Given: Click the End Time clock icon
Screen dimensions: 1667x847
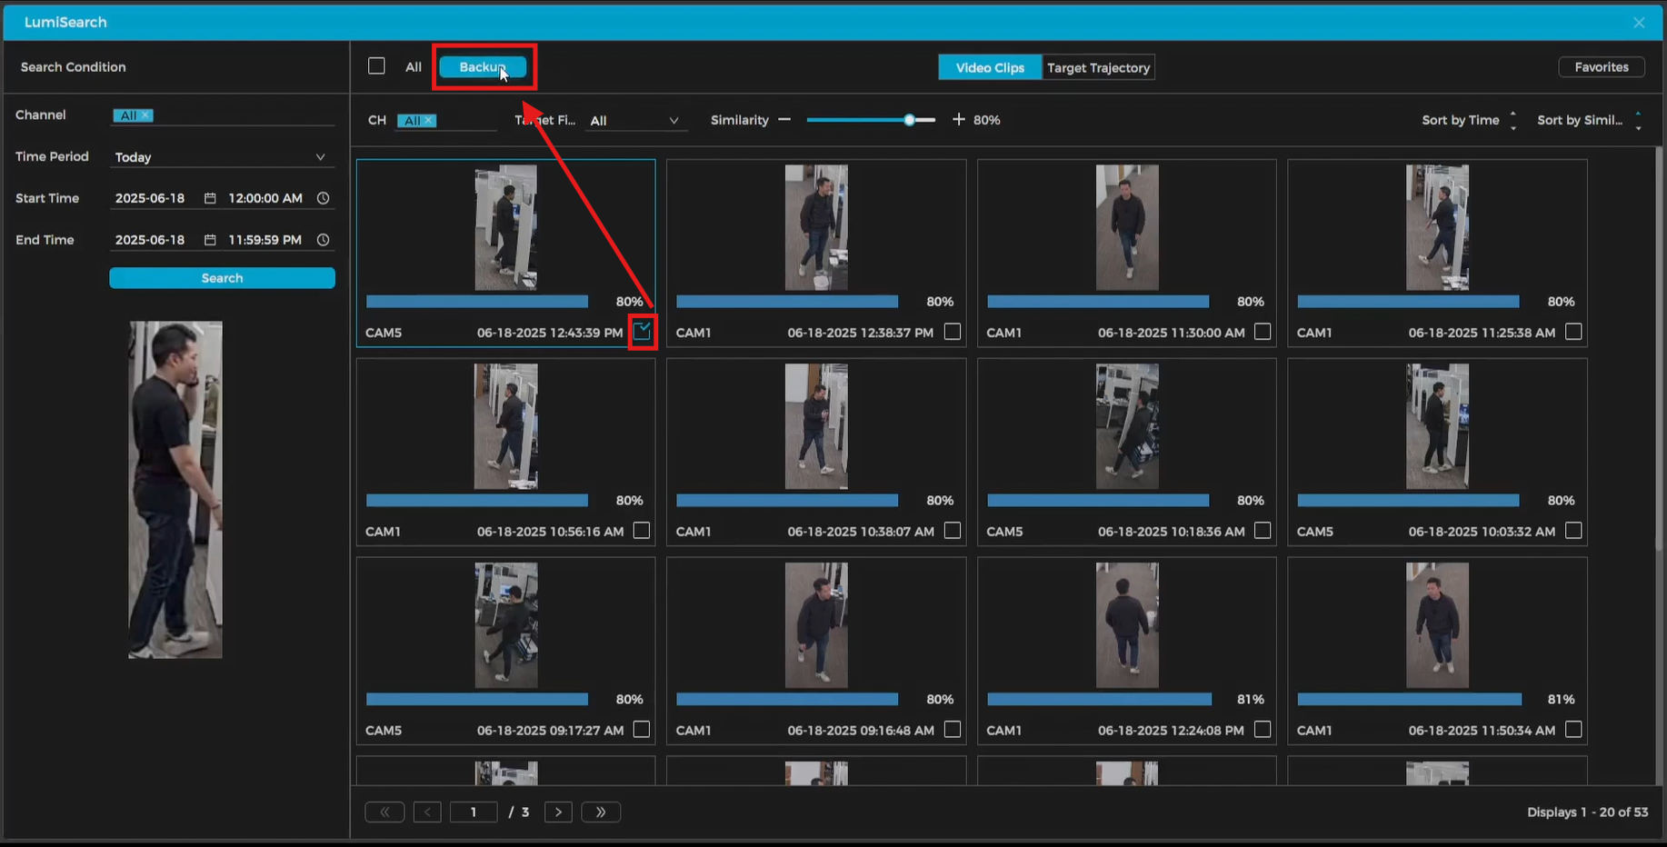Looking at the screenshot, I should point(323,240).
